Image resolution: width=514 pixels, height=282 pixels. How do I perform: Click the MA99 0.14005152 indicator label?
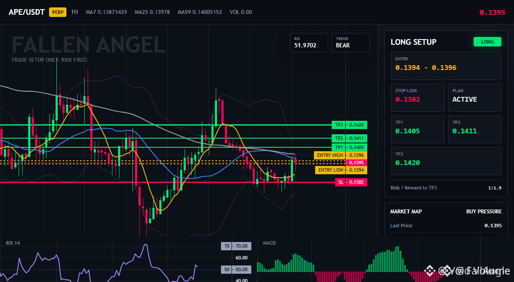[x=200, y=12]
